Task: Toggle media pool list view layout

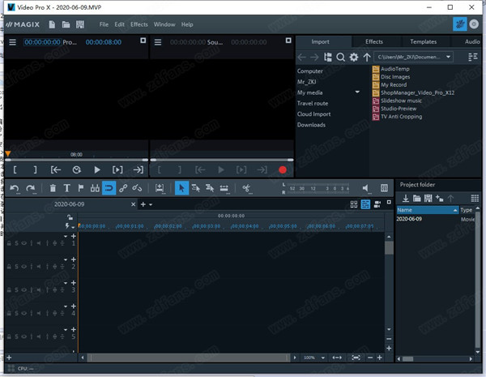Action: (x=473, y=57)
